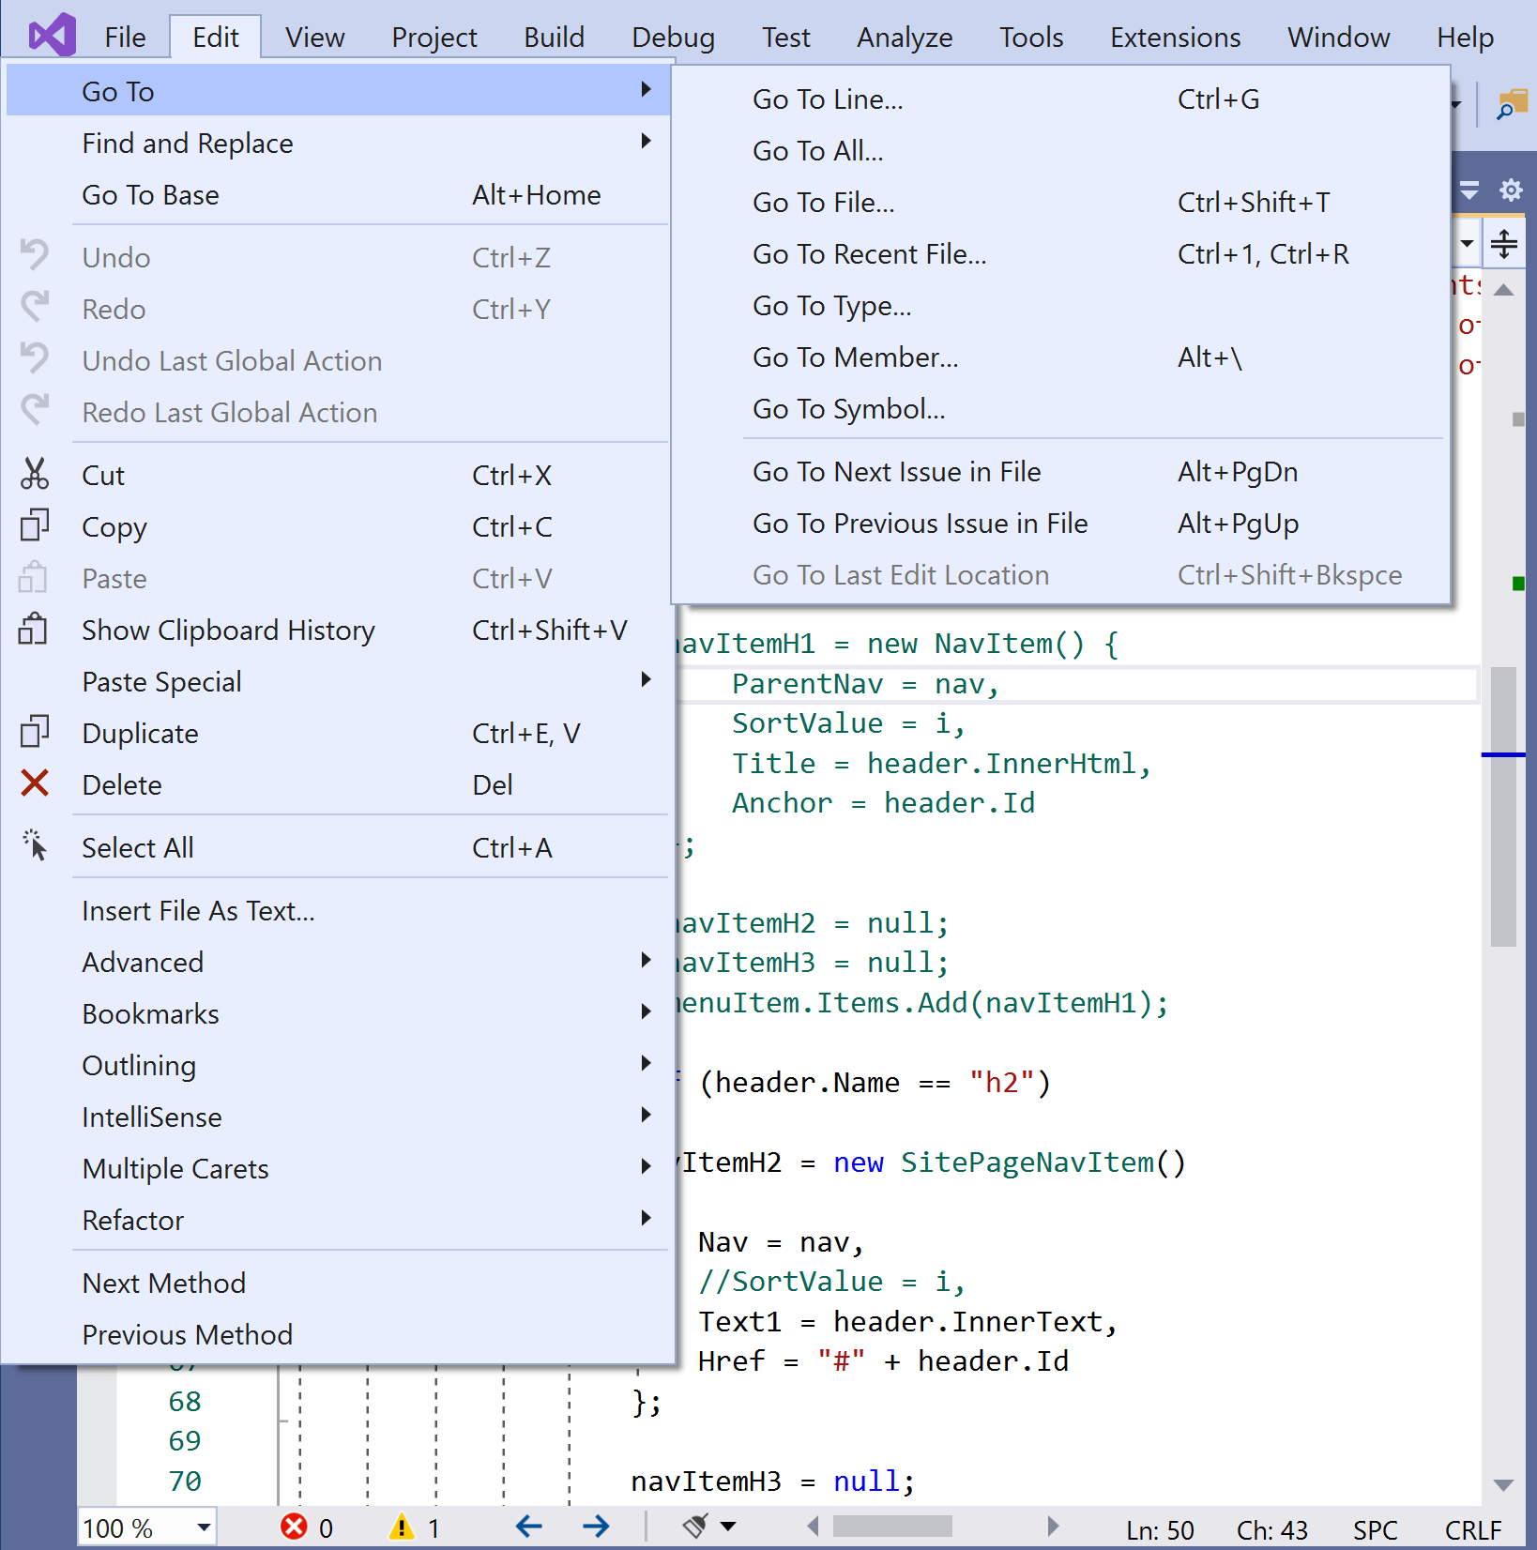Click the navigate backward arrow icon
Viewport: 1537px width, 1550px height.
(528, 1527)
